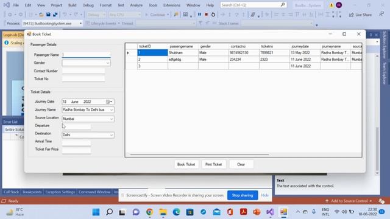Restart debugging with the circular arrow icon
390x219 pixels.
(213, 15)
